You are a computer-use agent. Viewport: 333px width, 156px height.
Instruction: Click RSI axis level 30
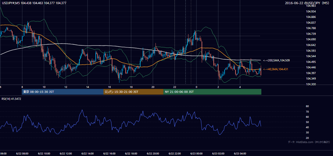[307, 133]
